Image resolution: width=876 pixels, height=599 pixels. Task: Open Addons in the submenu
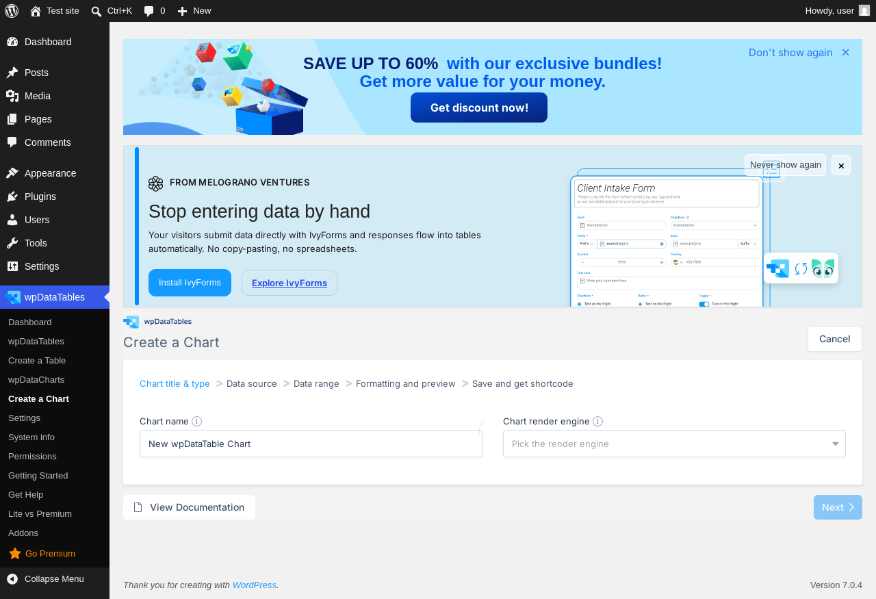click(23, 533)
